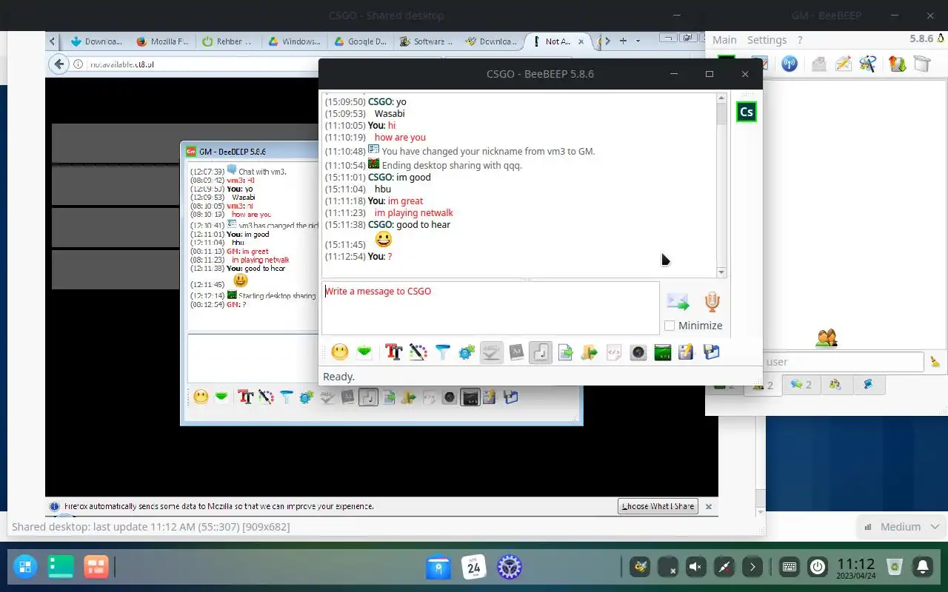Open the ? help menu in GM window
The width and height of the screenshot is (948, 592).
(x=800, y=40)
